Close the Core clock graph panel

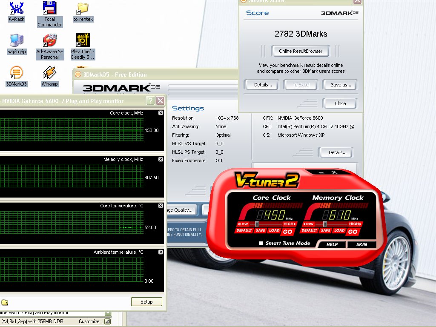click(161, 113)
